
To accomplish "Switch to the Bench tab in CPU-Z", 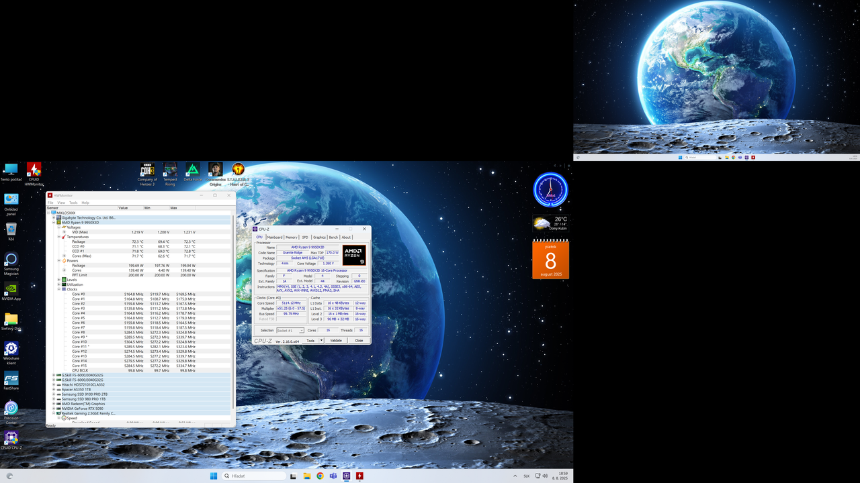I will coord(333,237).
